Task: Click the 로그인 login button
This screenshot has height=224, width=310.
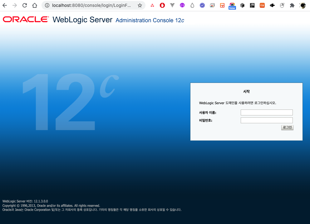Action: point(287,127)
